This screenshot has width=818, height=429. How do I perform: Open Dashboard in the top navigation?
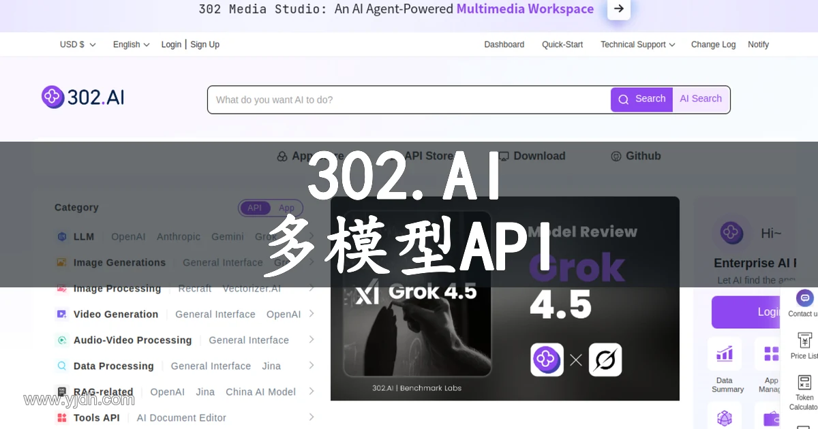[504, 44]
